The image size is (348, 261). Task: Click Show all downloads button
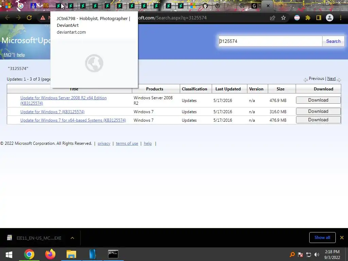pyautogui.click(x=322, y=238)
